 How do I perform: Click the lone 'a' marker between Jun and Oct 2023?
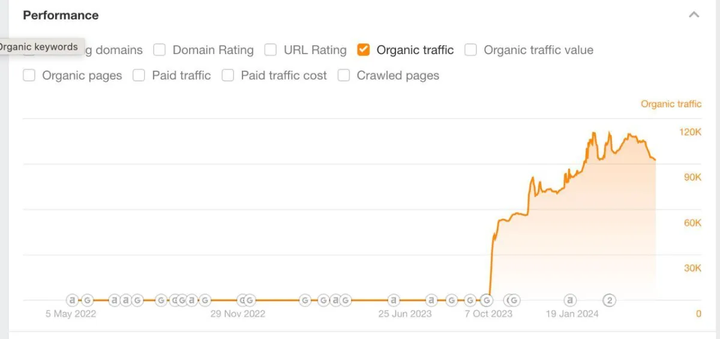click(431, 300)
